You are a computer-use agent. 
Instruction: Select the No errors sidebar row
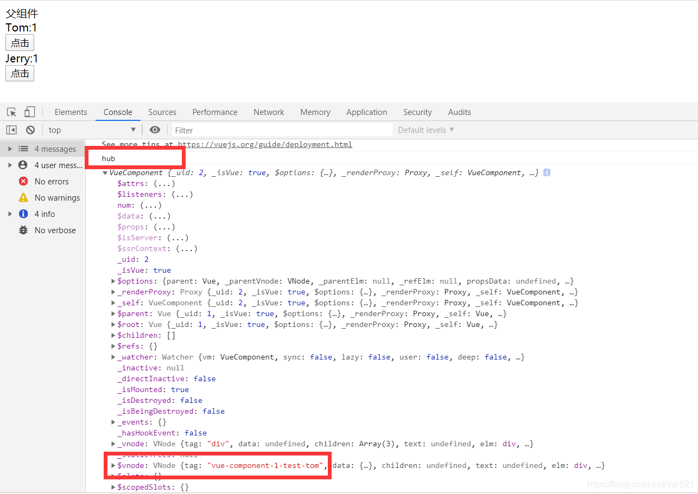(42, 181)
